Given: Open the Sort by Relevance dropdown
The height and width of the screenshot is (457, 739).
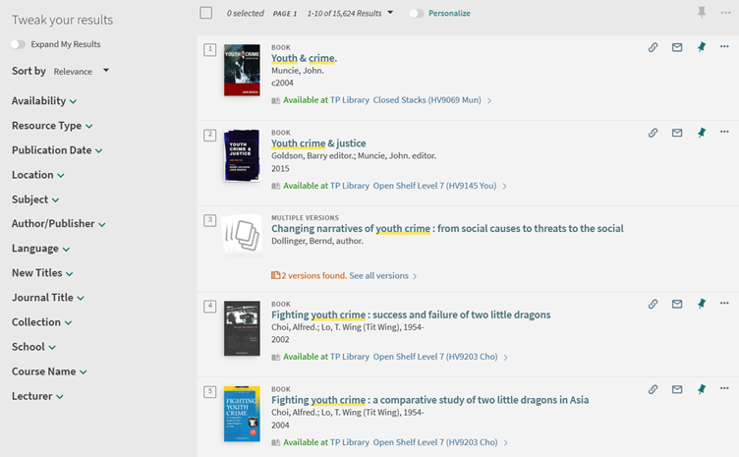Looking at the screenshot, I should point(82,71).
